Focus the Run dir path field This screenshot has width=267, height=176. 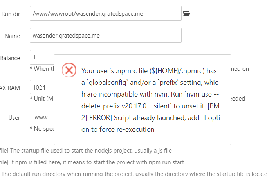pyautogui.click(x=105, y=14)
